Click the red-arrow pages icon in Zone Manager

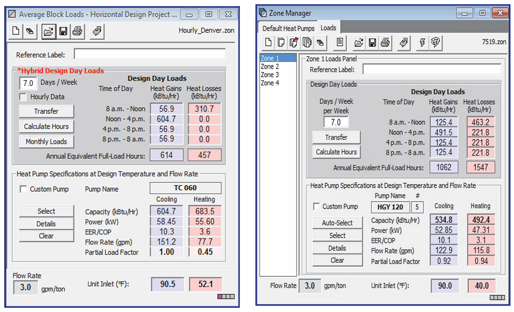click(x=294, y=43)
